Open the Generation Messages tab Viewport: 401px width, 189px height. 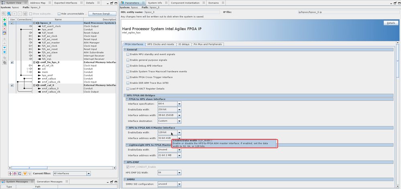tap(49, 182)
